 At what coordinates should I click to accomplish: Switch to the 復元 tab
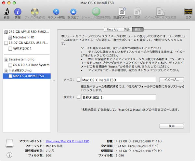(138, 30)
